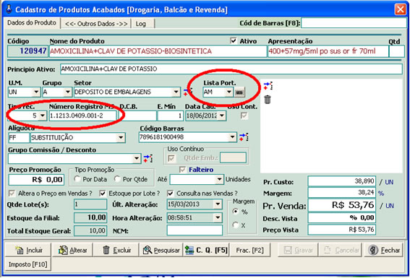Click the E. Mín field
This screenshot has width=410, height=278.
pyautogui.click(x=170, y=116)
